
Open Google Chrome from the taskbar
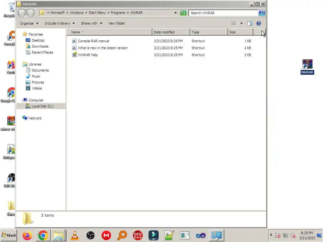(43, 235)
